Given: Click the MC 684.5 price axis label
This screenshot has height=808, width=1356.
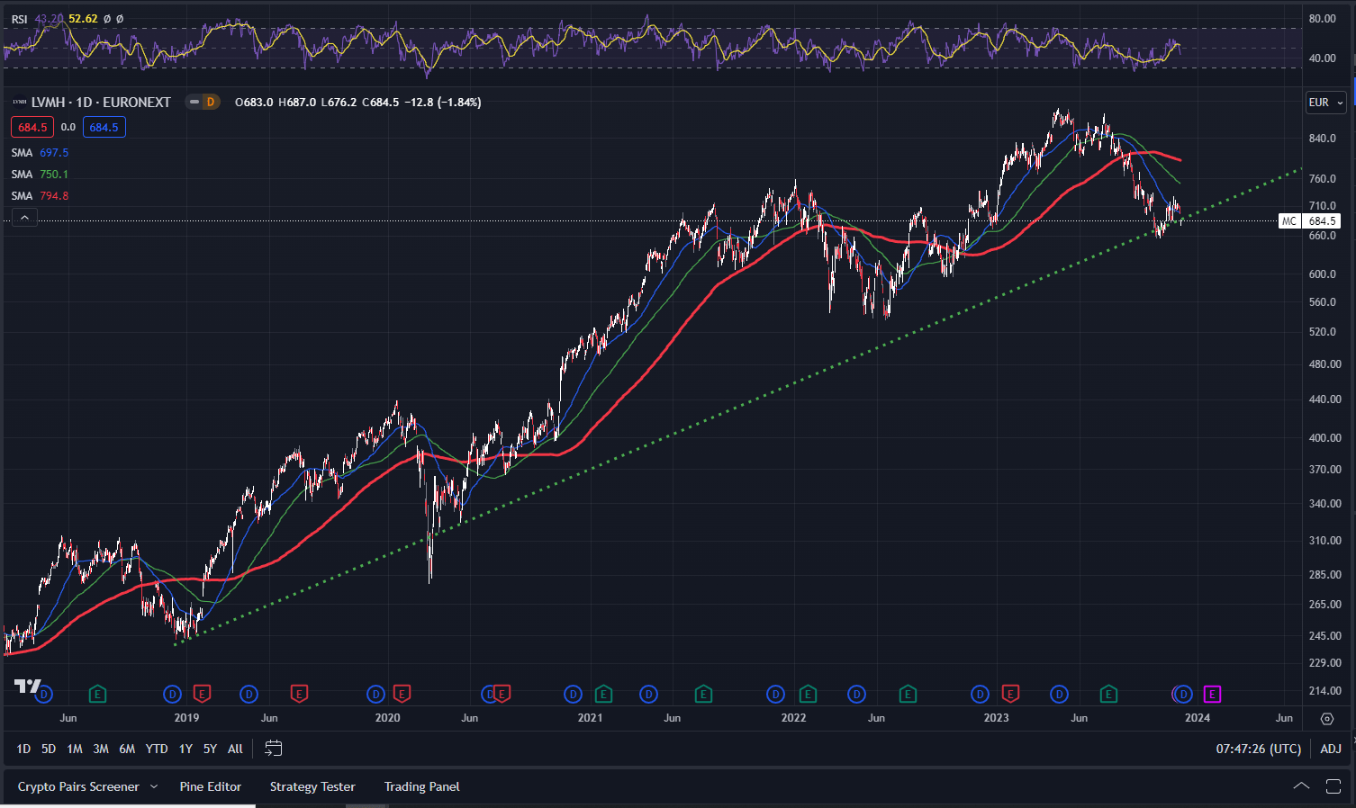Looking at the screenshot, I should pos(1310,221).
